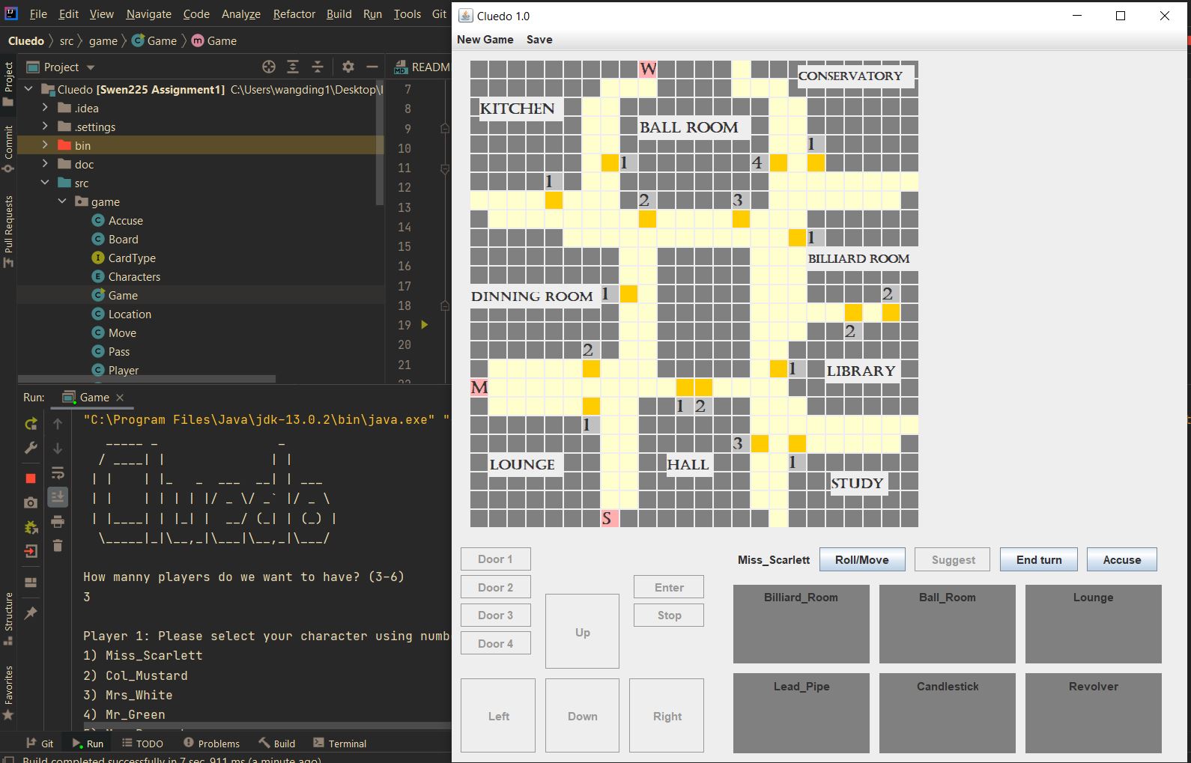Open the TODO tool window tab
This screenshot has width=1191, height=763.
(142, 744)
